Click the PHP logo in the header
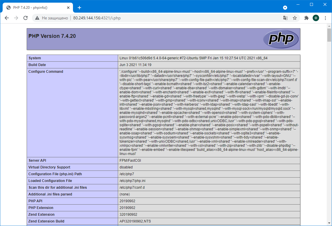Viewport: 332px width, 226px height. (281, 39)
